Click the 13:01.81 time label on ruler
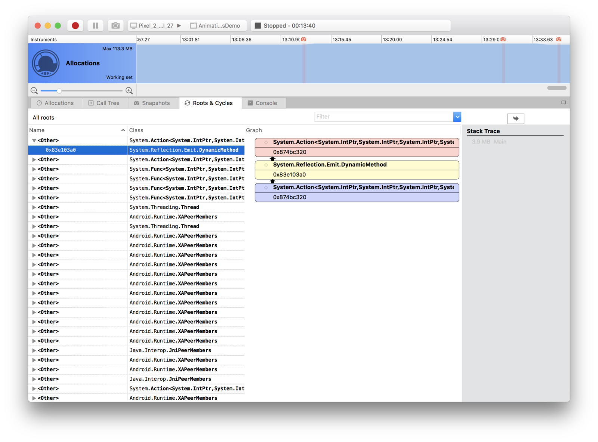The image size is (598, 442). coord(191,40)
